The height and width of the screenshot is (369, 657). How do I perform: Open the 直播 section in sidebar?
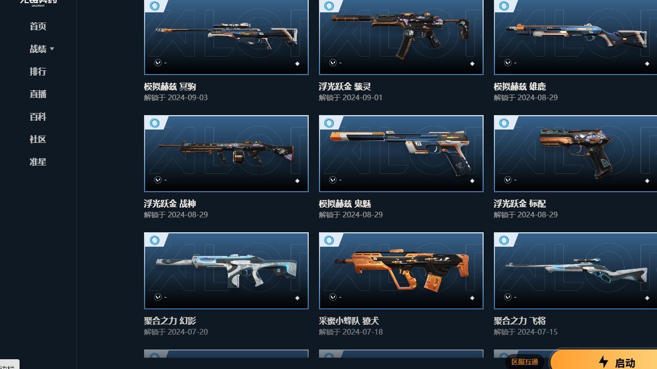38,94
